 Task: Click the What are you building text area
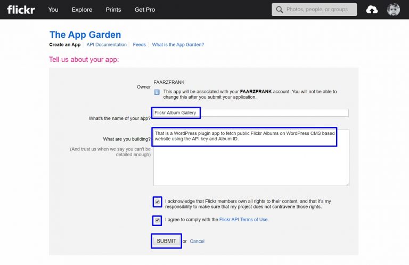pos(251,158)
